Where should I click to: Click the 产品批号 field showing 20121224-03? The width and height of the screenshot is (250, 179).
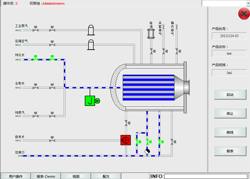tap(229, 36)
